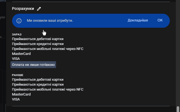Dismiss the banner with the OK button

(160, 20)
